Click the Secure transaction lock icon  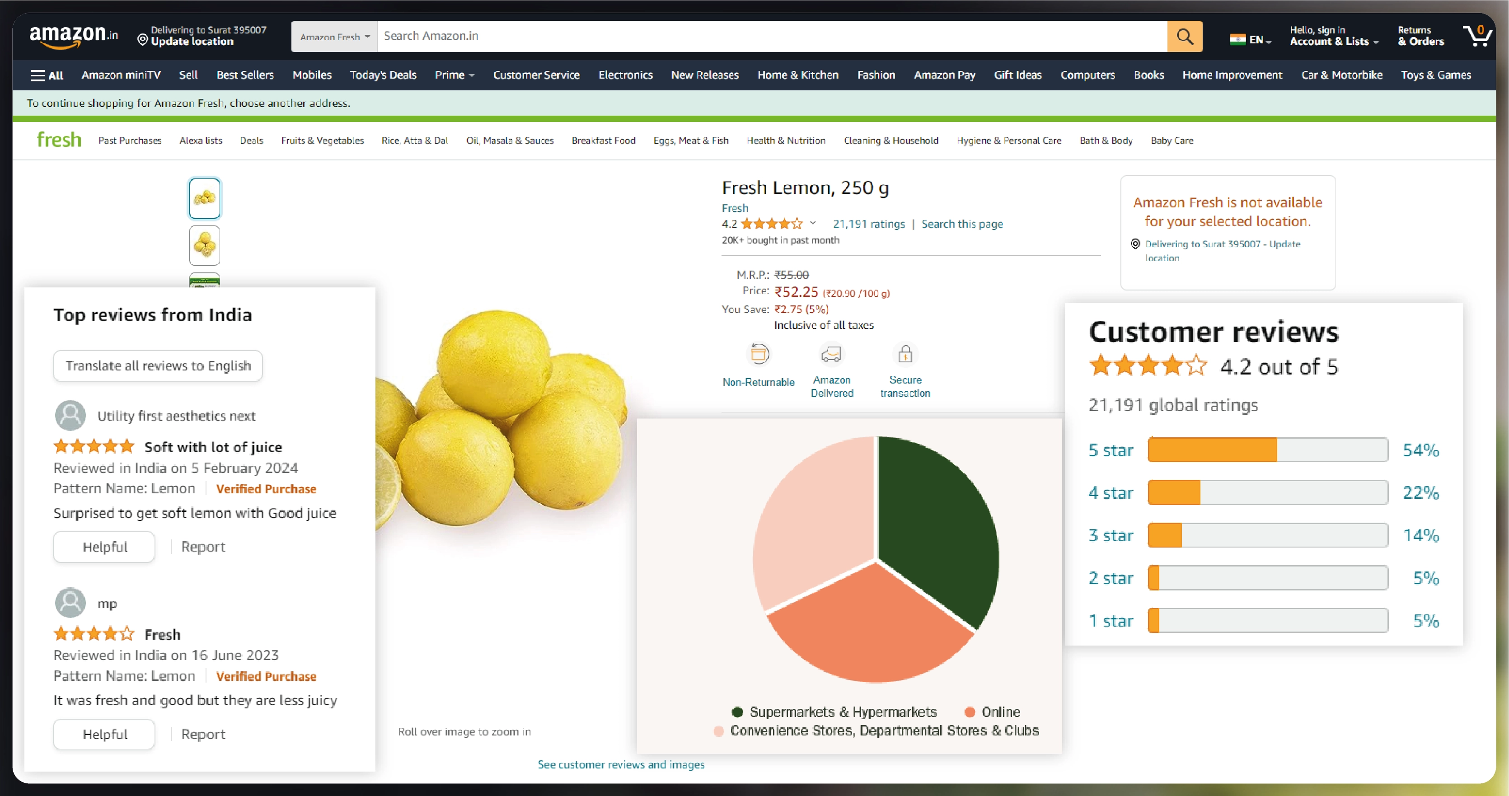905,354
